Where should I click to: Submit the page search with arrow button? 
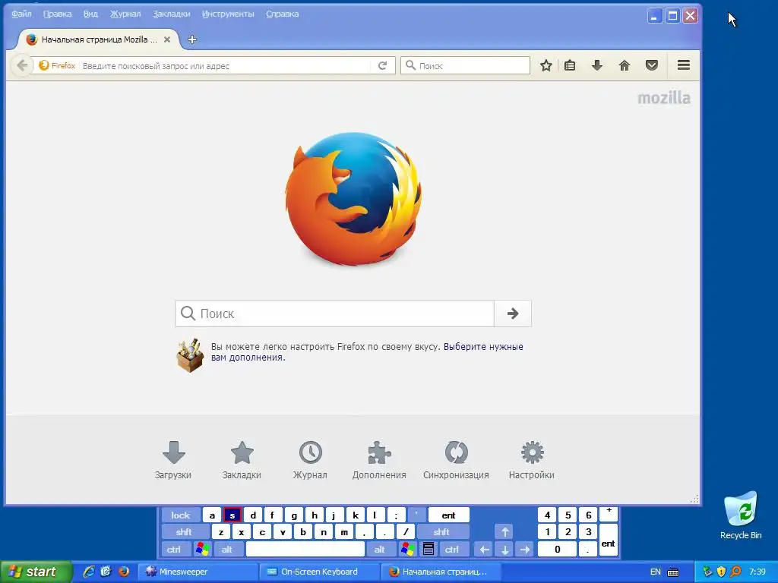point(513,314)
